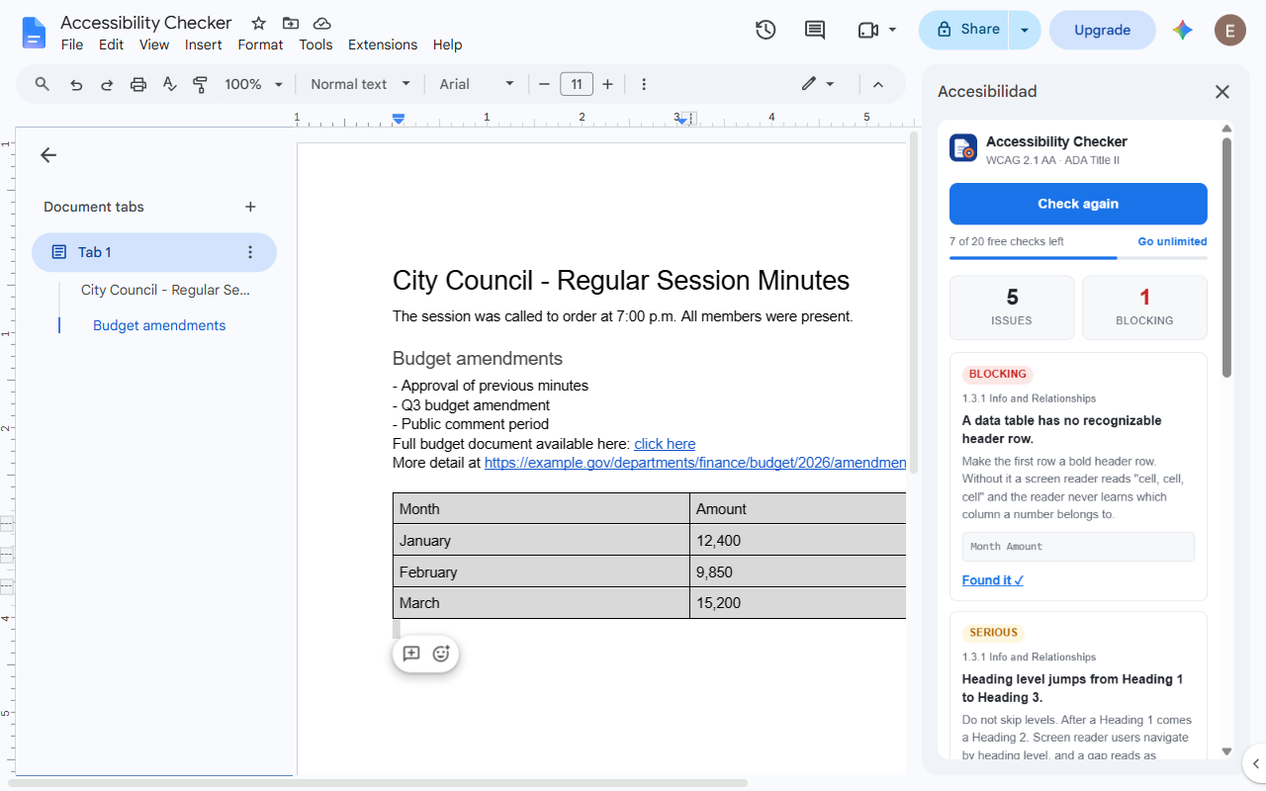The width and height of the screenshot is (1266, 791).
Task: Close document tabs with back arrow
Action: point(48,155)
